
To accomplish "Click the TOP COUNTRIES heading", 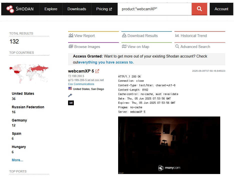I will (22, 53).
